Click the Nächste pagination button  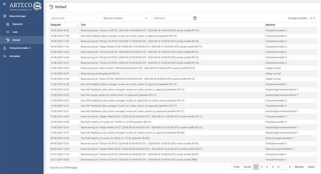click(x=299, y=167)
